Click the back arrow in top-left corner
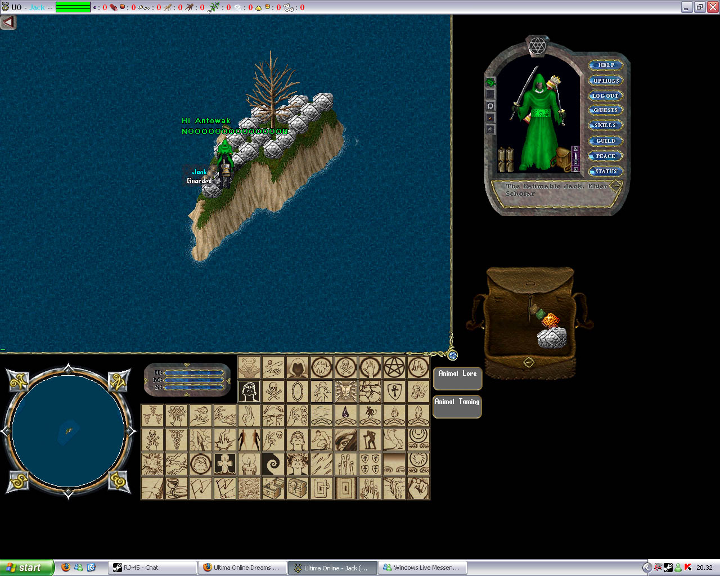720x576 pixels. coord(8,22)
